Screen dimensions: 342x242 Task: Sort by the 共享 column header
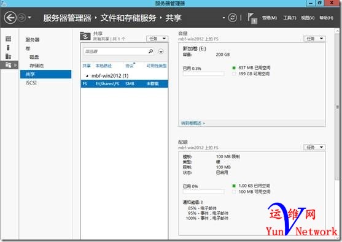tap(87, 66)
